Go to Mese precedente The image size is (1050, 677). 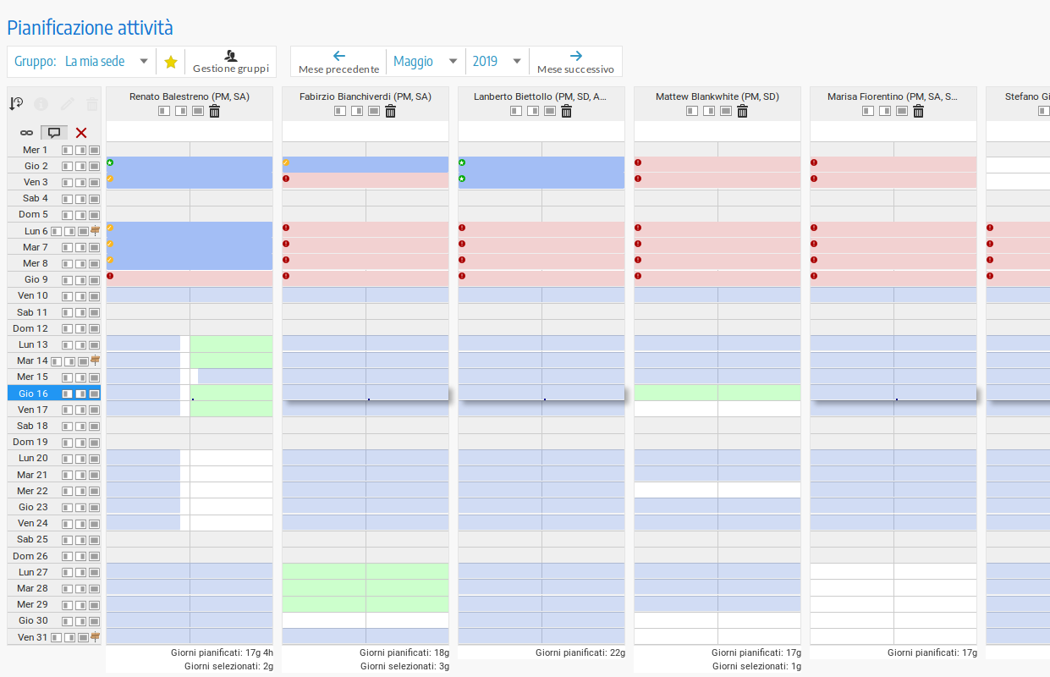(339, 62)
